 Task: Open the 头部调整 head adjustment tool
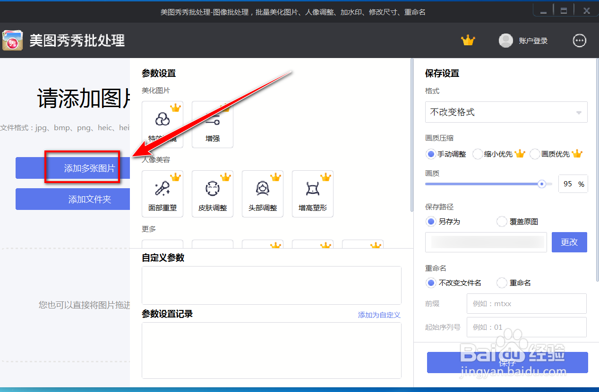click(263, 194)
